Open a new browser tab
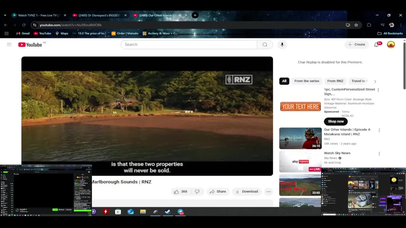Screen dimensions: 406x228 (x=195, y=15)
